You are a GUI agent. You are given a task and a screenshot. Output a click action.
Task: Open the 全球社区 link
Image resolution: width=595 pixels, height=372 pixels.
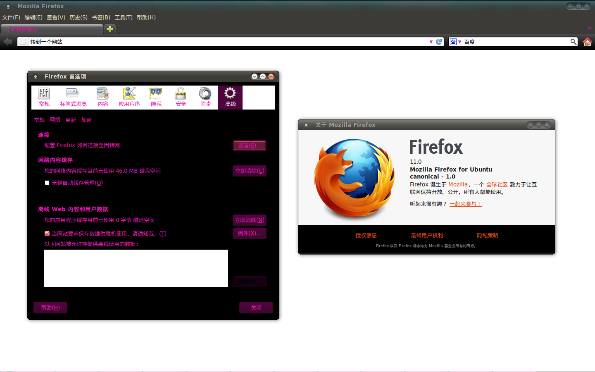[497, 184]
